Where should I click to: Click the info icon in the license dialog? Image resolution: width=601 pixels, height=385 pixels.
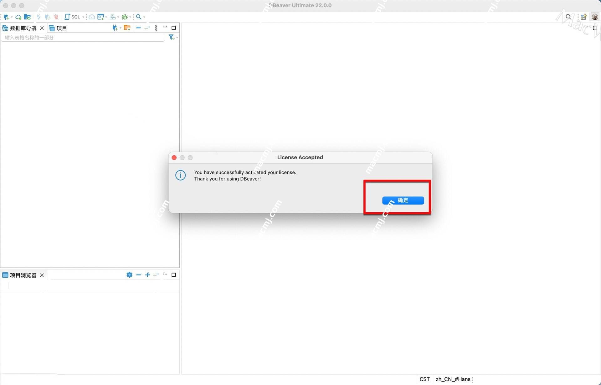coord(181,175)
